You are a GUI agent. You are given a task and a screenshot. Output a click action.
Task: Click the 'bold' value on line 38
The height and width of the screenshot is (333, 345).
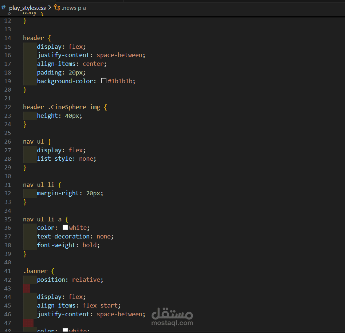90,245
